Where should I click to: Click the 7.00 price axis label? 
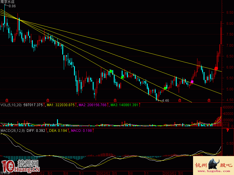pos(230,45)
